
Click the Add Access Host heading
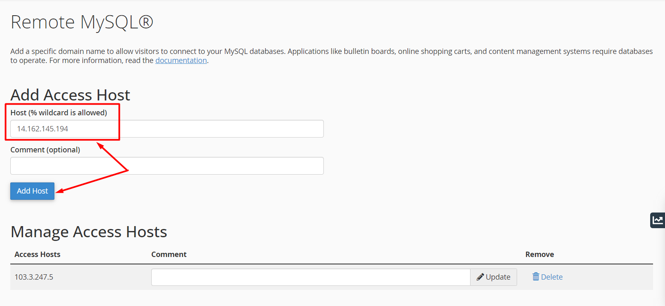(70, 95)
